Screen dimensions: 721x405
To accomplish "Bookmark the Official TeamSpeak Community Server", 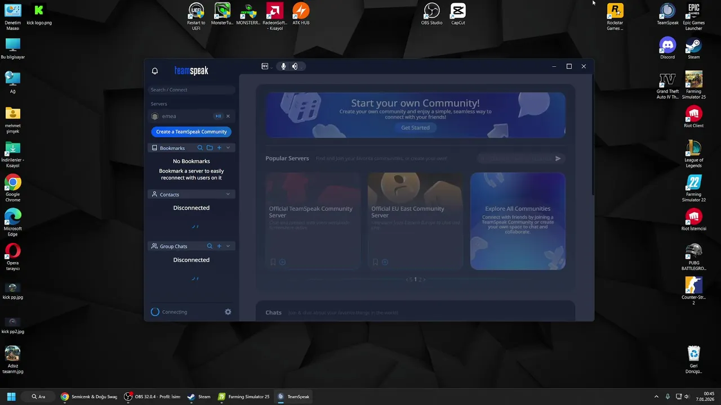I will pyautogui.click(x=273, y=262).
